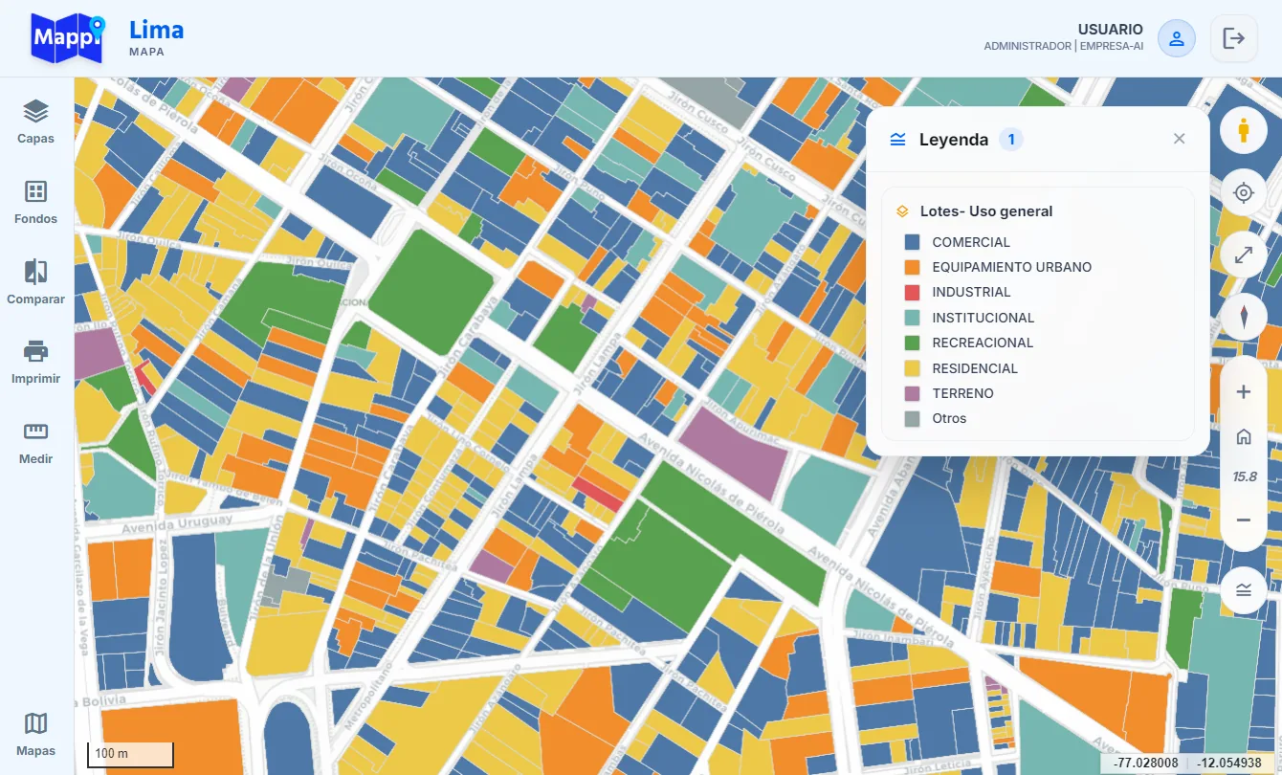Open the Capas layers panel
Screen dimensions: 1282x775
(36, 122)
